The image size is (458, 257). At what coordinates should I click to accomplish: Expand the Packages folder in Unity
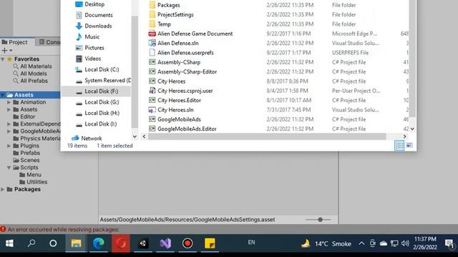[3, 189]
